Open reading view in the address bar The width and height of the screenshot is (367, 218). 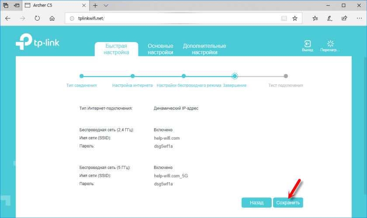pos(284,18)
